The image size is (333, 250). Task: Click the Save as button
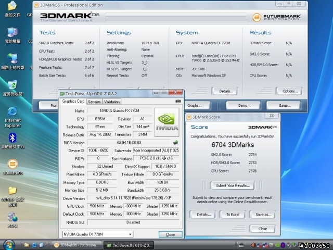point(263,215)
